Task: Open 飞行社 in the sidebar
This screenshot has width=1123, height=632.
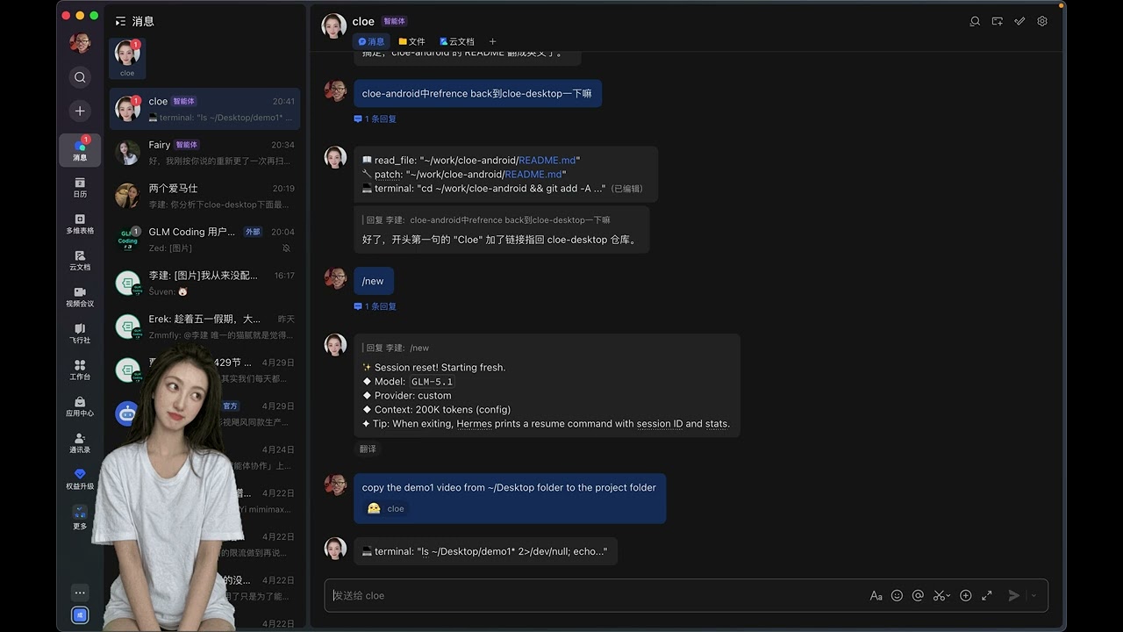Action: click(x=80, y=333)
